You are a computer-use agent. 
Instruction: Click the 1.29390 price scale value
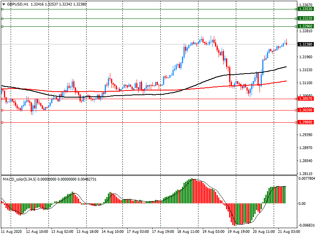(306, 135)
